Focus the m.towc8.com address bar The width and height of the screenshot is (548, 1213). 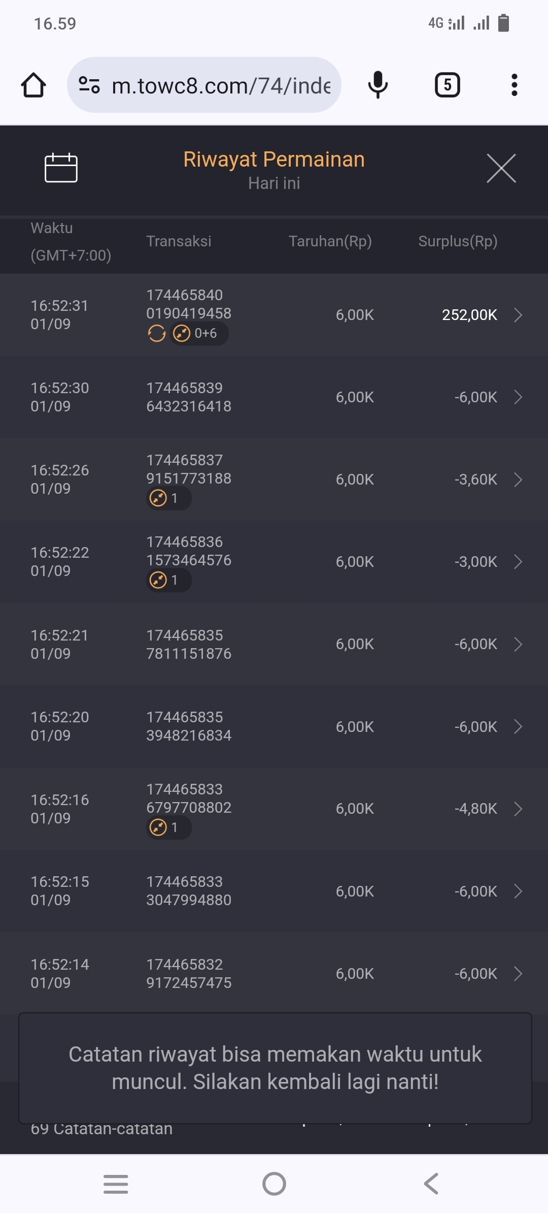(x=221, y=85)
